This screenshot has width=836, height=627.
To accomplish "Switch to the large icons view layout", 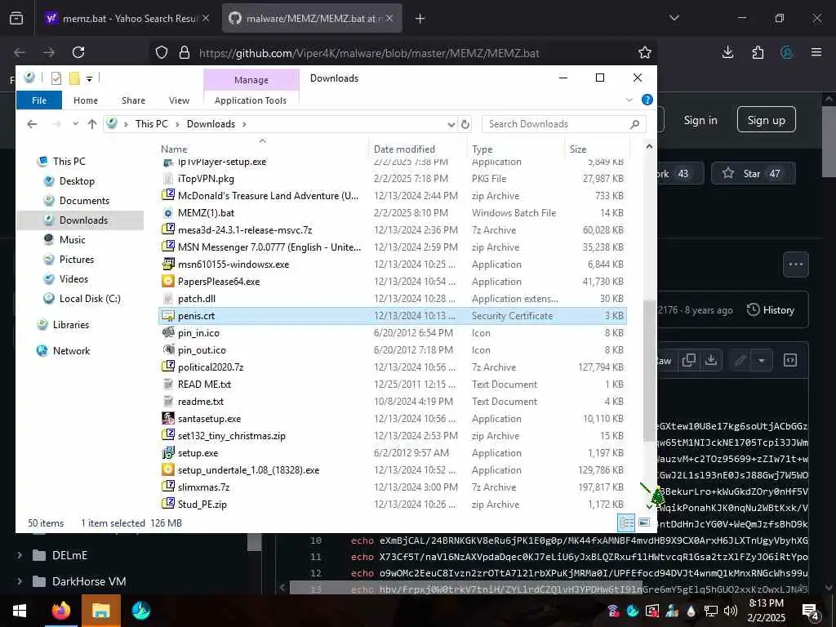I will tap(644, 523).
